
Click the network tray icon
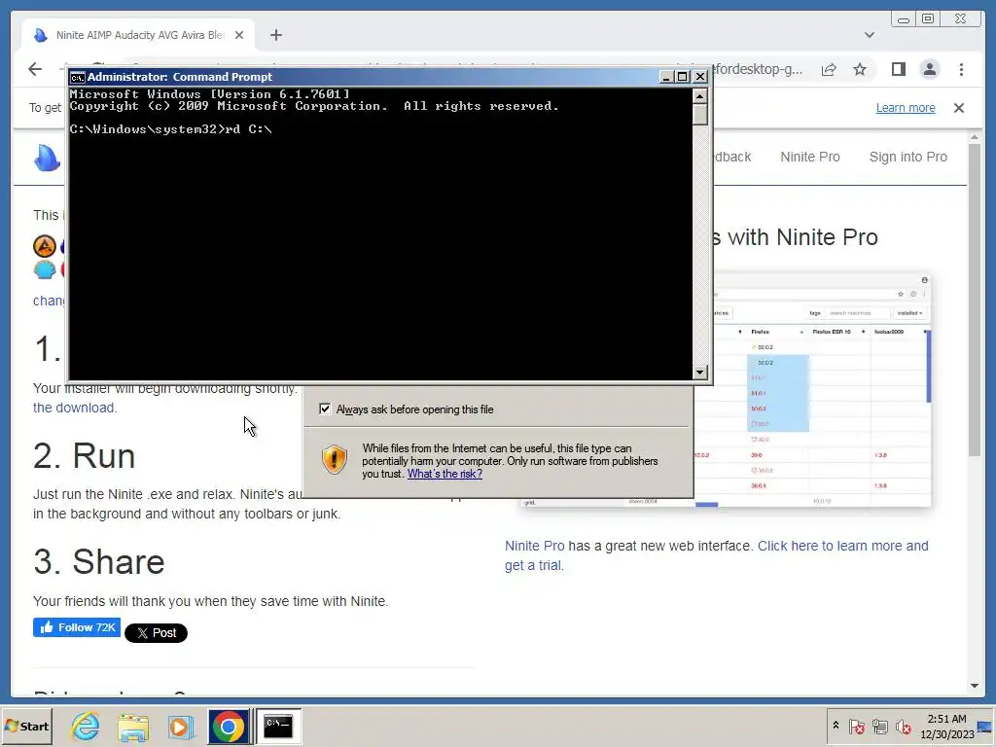(x=879, y=726)
